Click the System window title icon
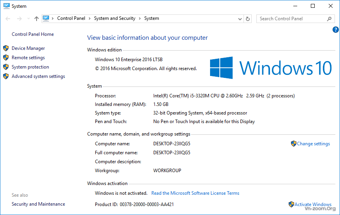Viewport: 340px width, 215px height. click(7, 6)
